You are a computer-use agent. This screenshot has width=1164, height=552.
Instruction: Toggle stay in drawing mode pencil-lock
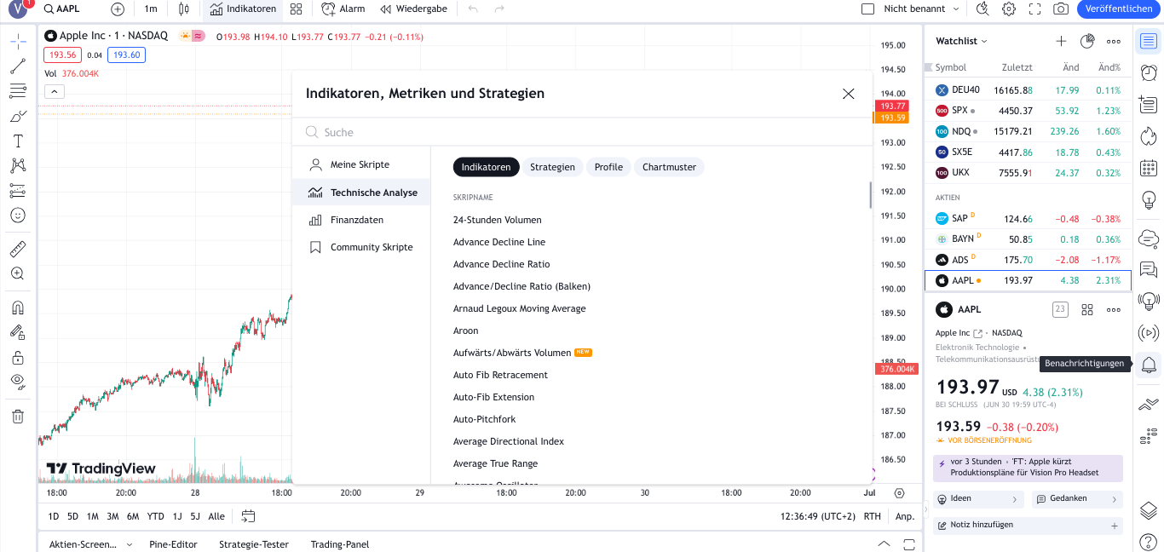(18, 332)
